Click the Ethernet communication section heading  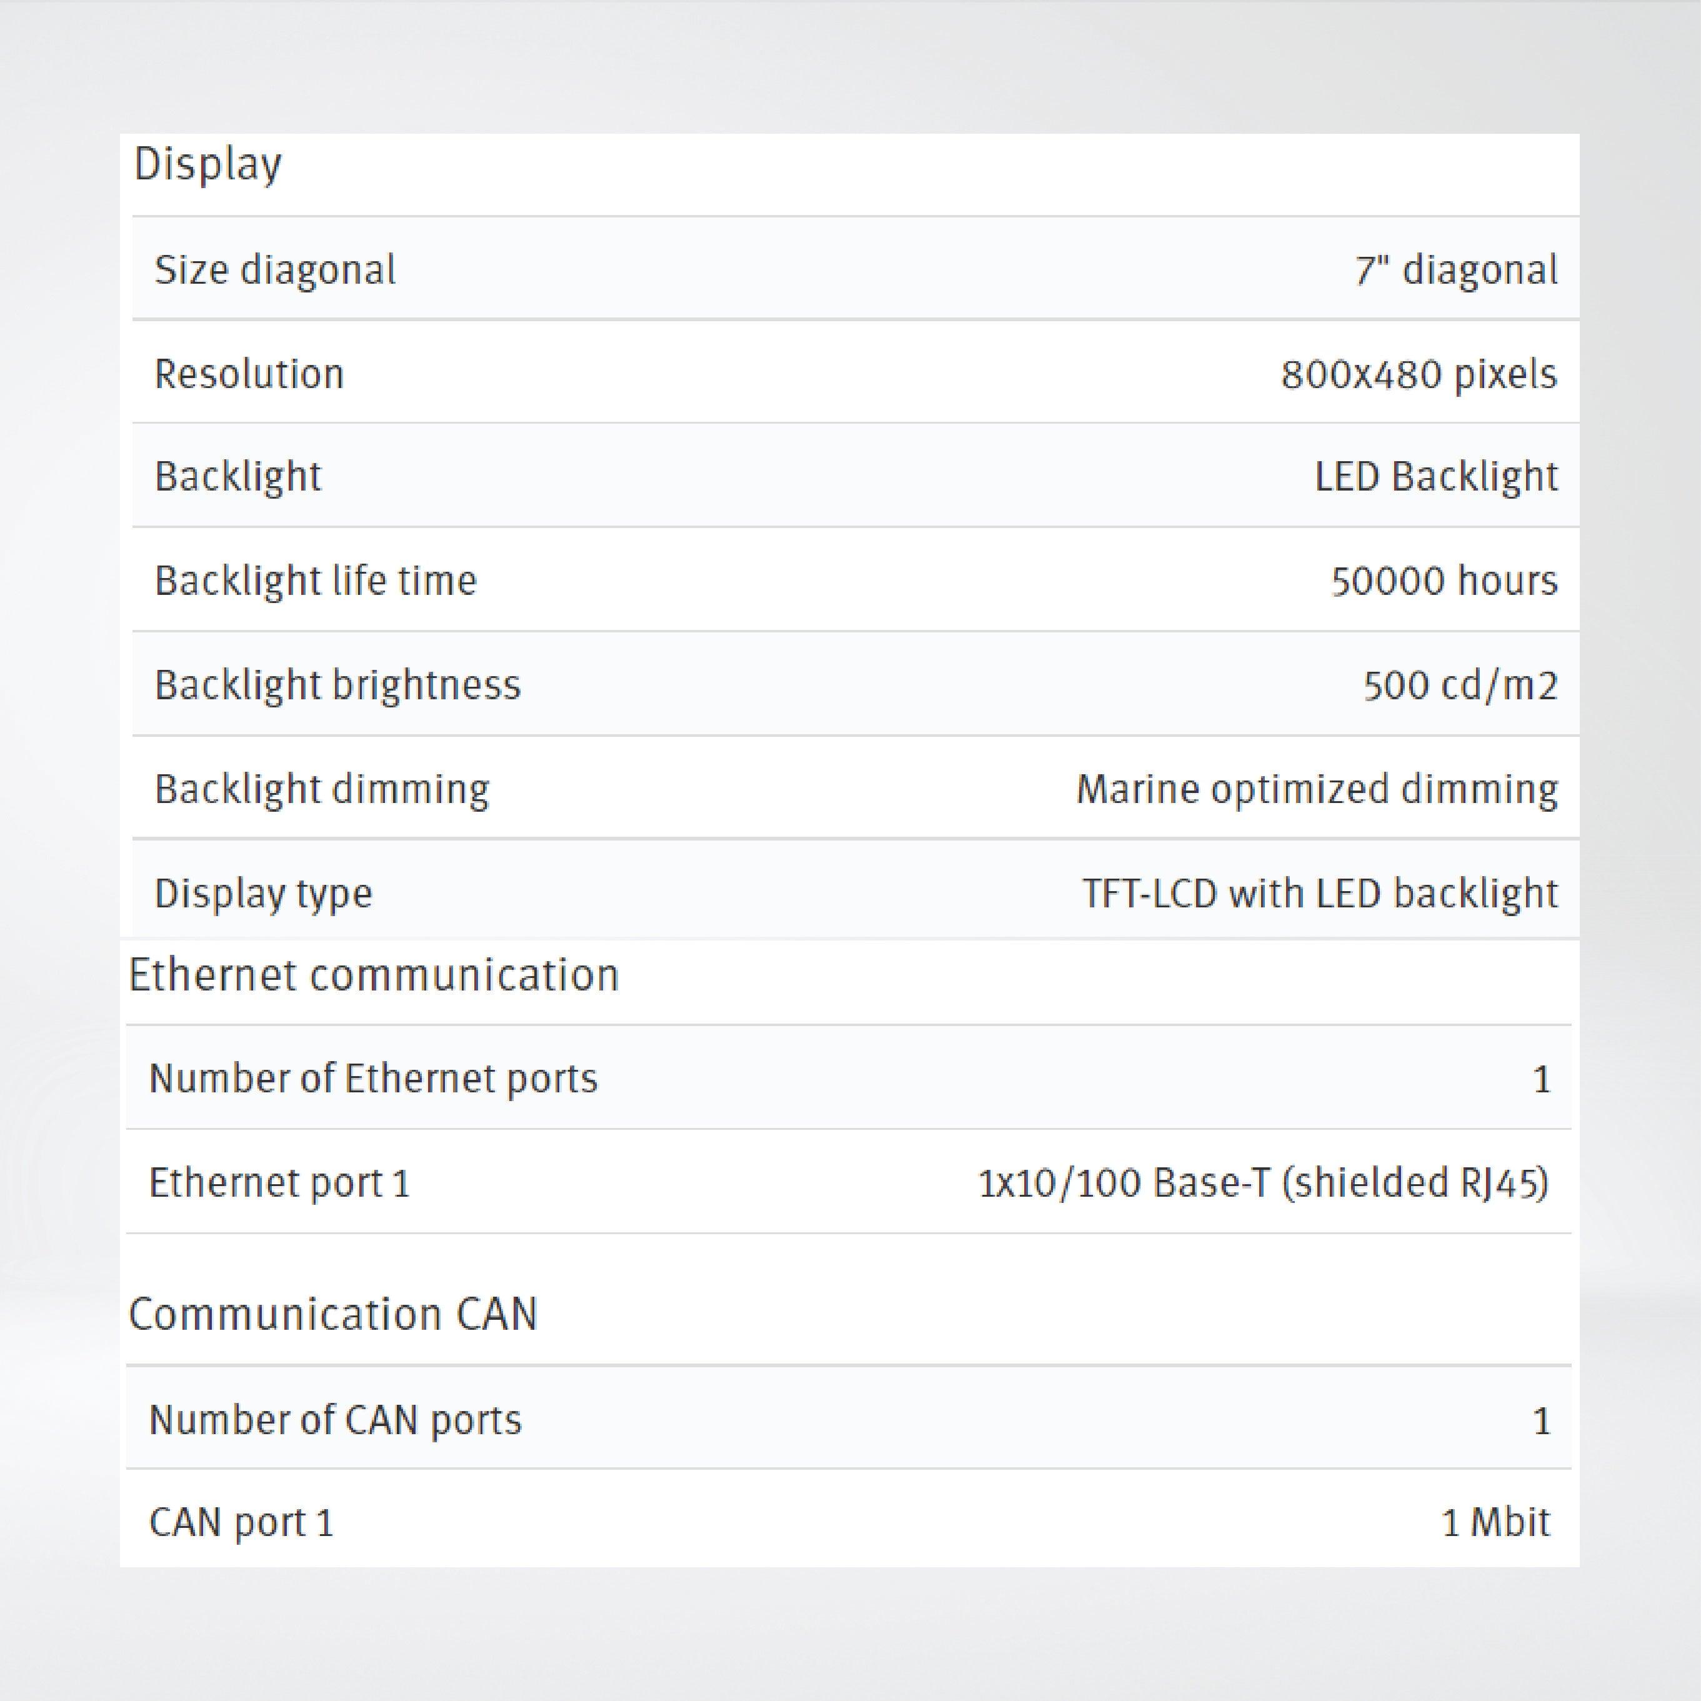pos(373,975)
